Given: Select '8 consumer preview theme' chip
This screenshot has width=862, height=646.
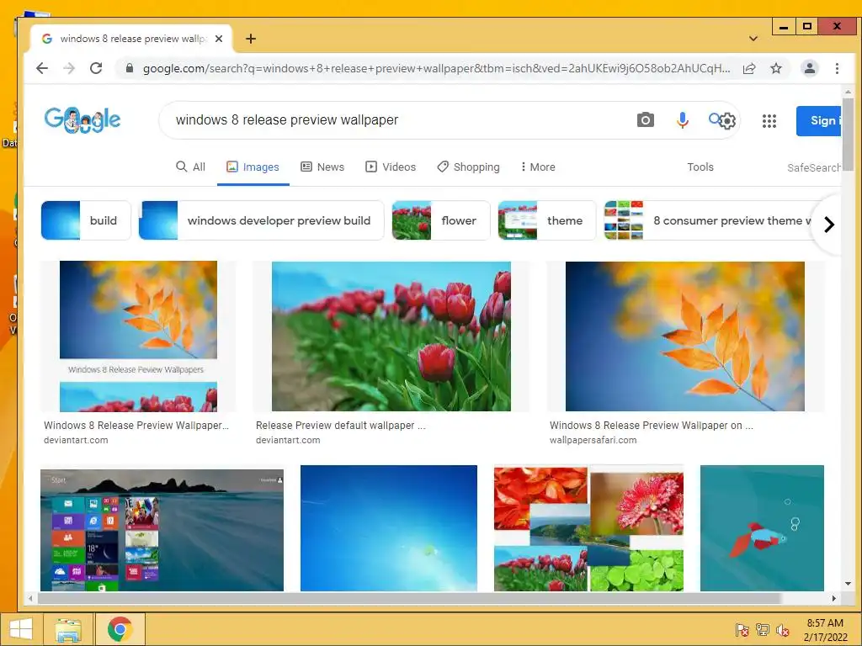Looking at the screenshot, I should (x=709, y=220).
